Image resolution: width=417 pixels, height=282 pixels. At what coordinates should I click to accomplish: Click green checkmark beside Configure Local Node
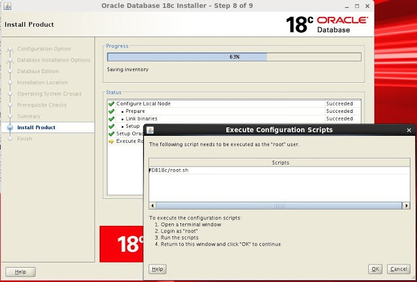coord(111,104)
